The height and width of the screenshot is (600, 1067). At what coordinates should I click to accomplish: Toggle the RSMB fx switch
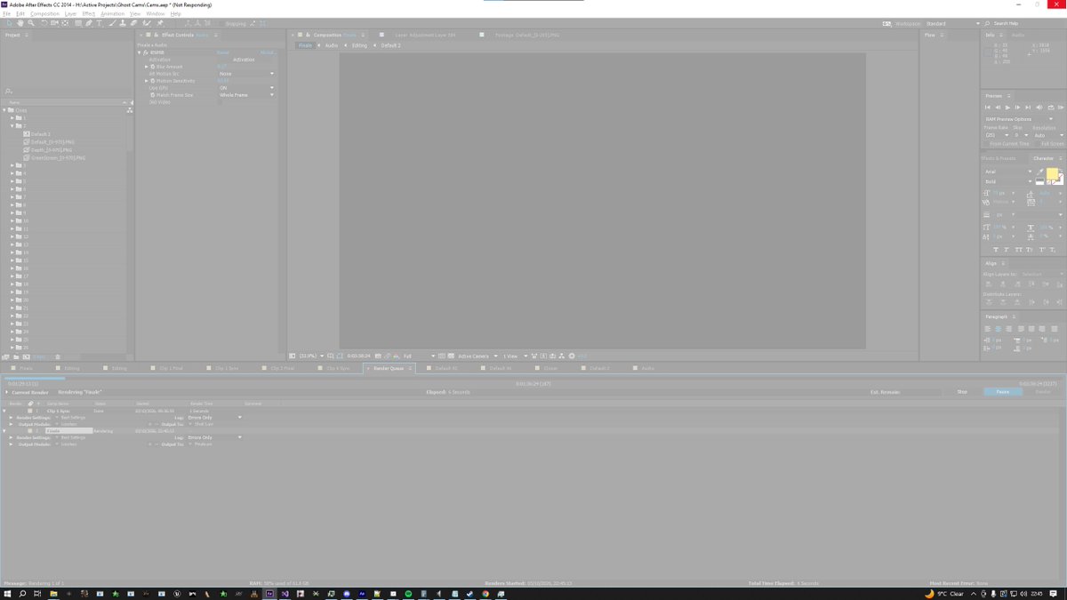pos(146,52)
